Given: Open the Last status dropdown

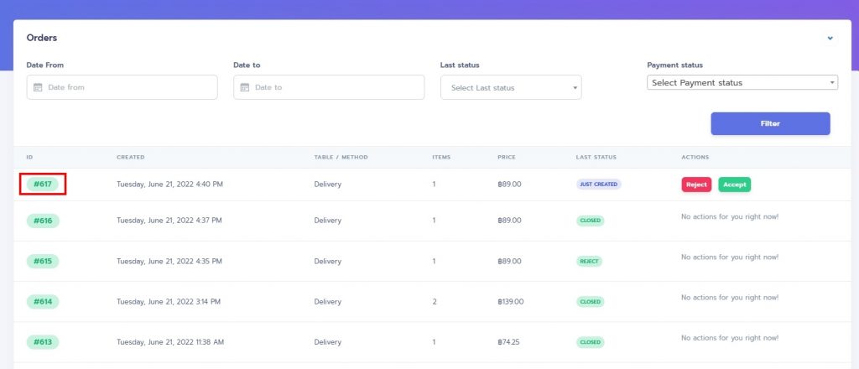Looking at the screenshot, I should point(511,87).
